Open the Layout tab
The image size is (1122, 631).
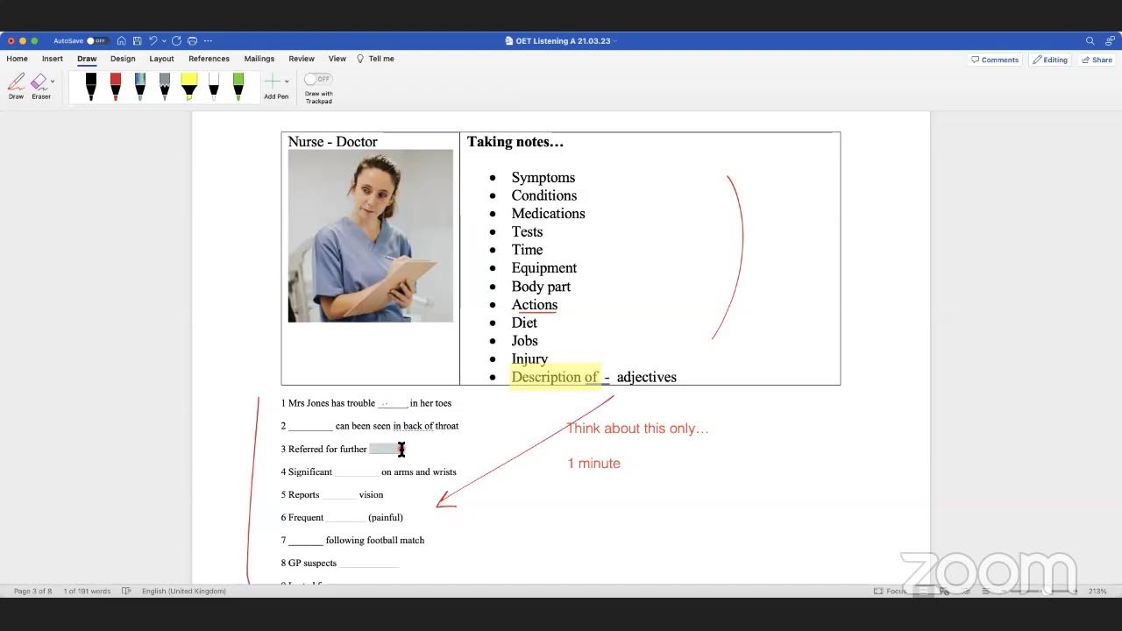pos(161,59)
